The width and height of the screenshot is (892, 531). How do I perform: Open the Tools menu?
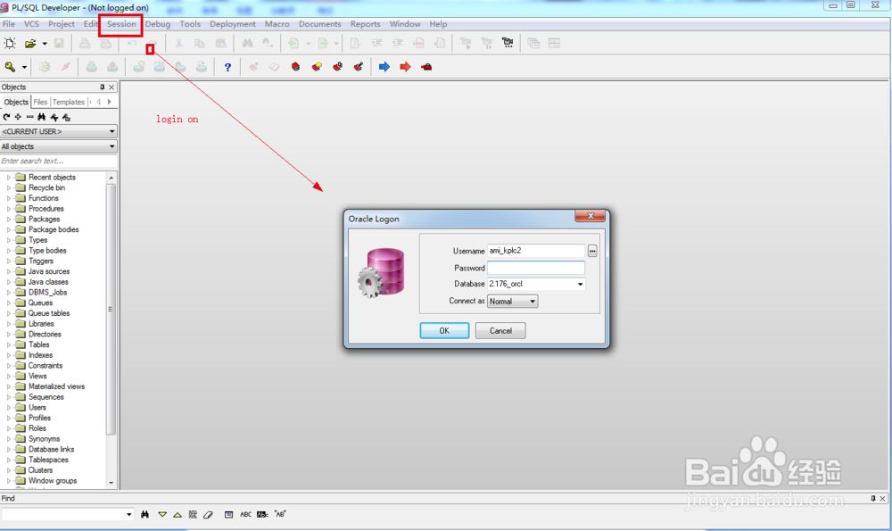pyautogui.click(x=190, y=24)
